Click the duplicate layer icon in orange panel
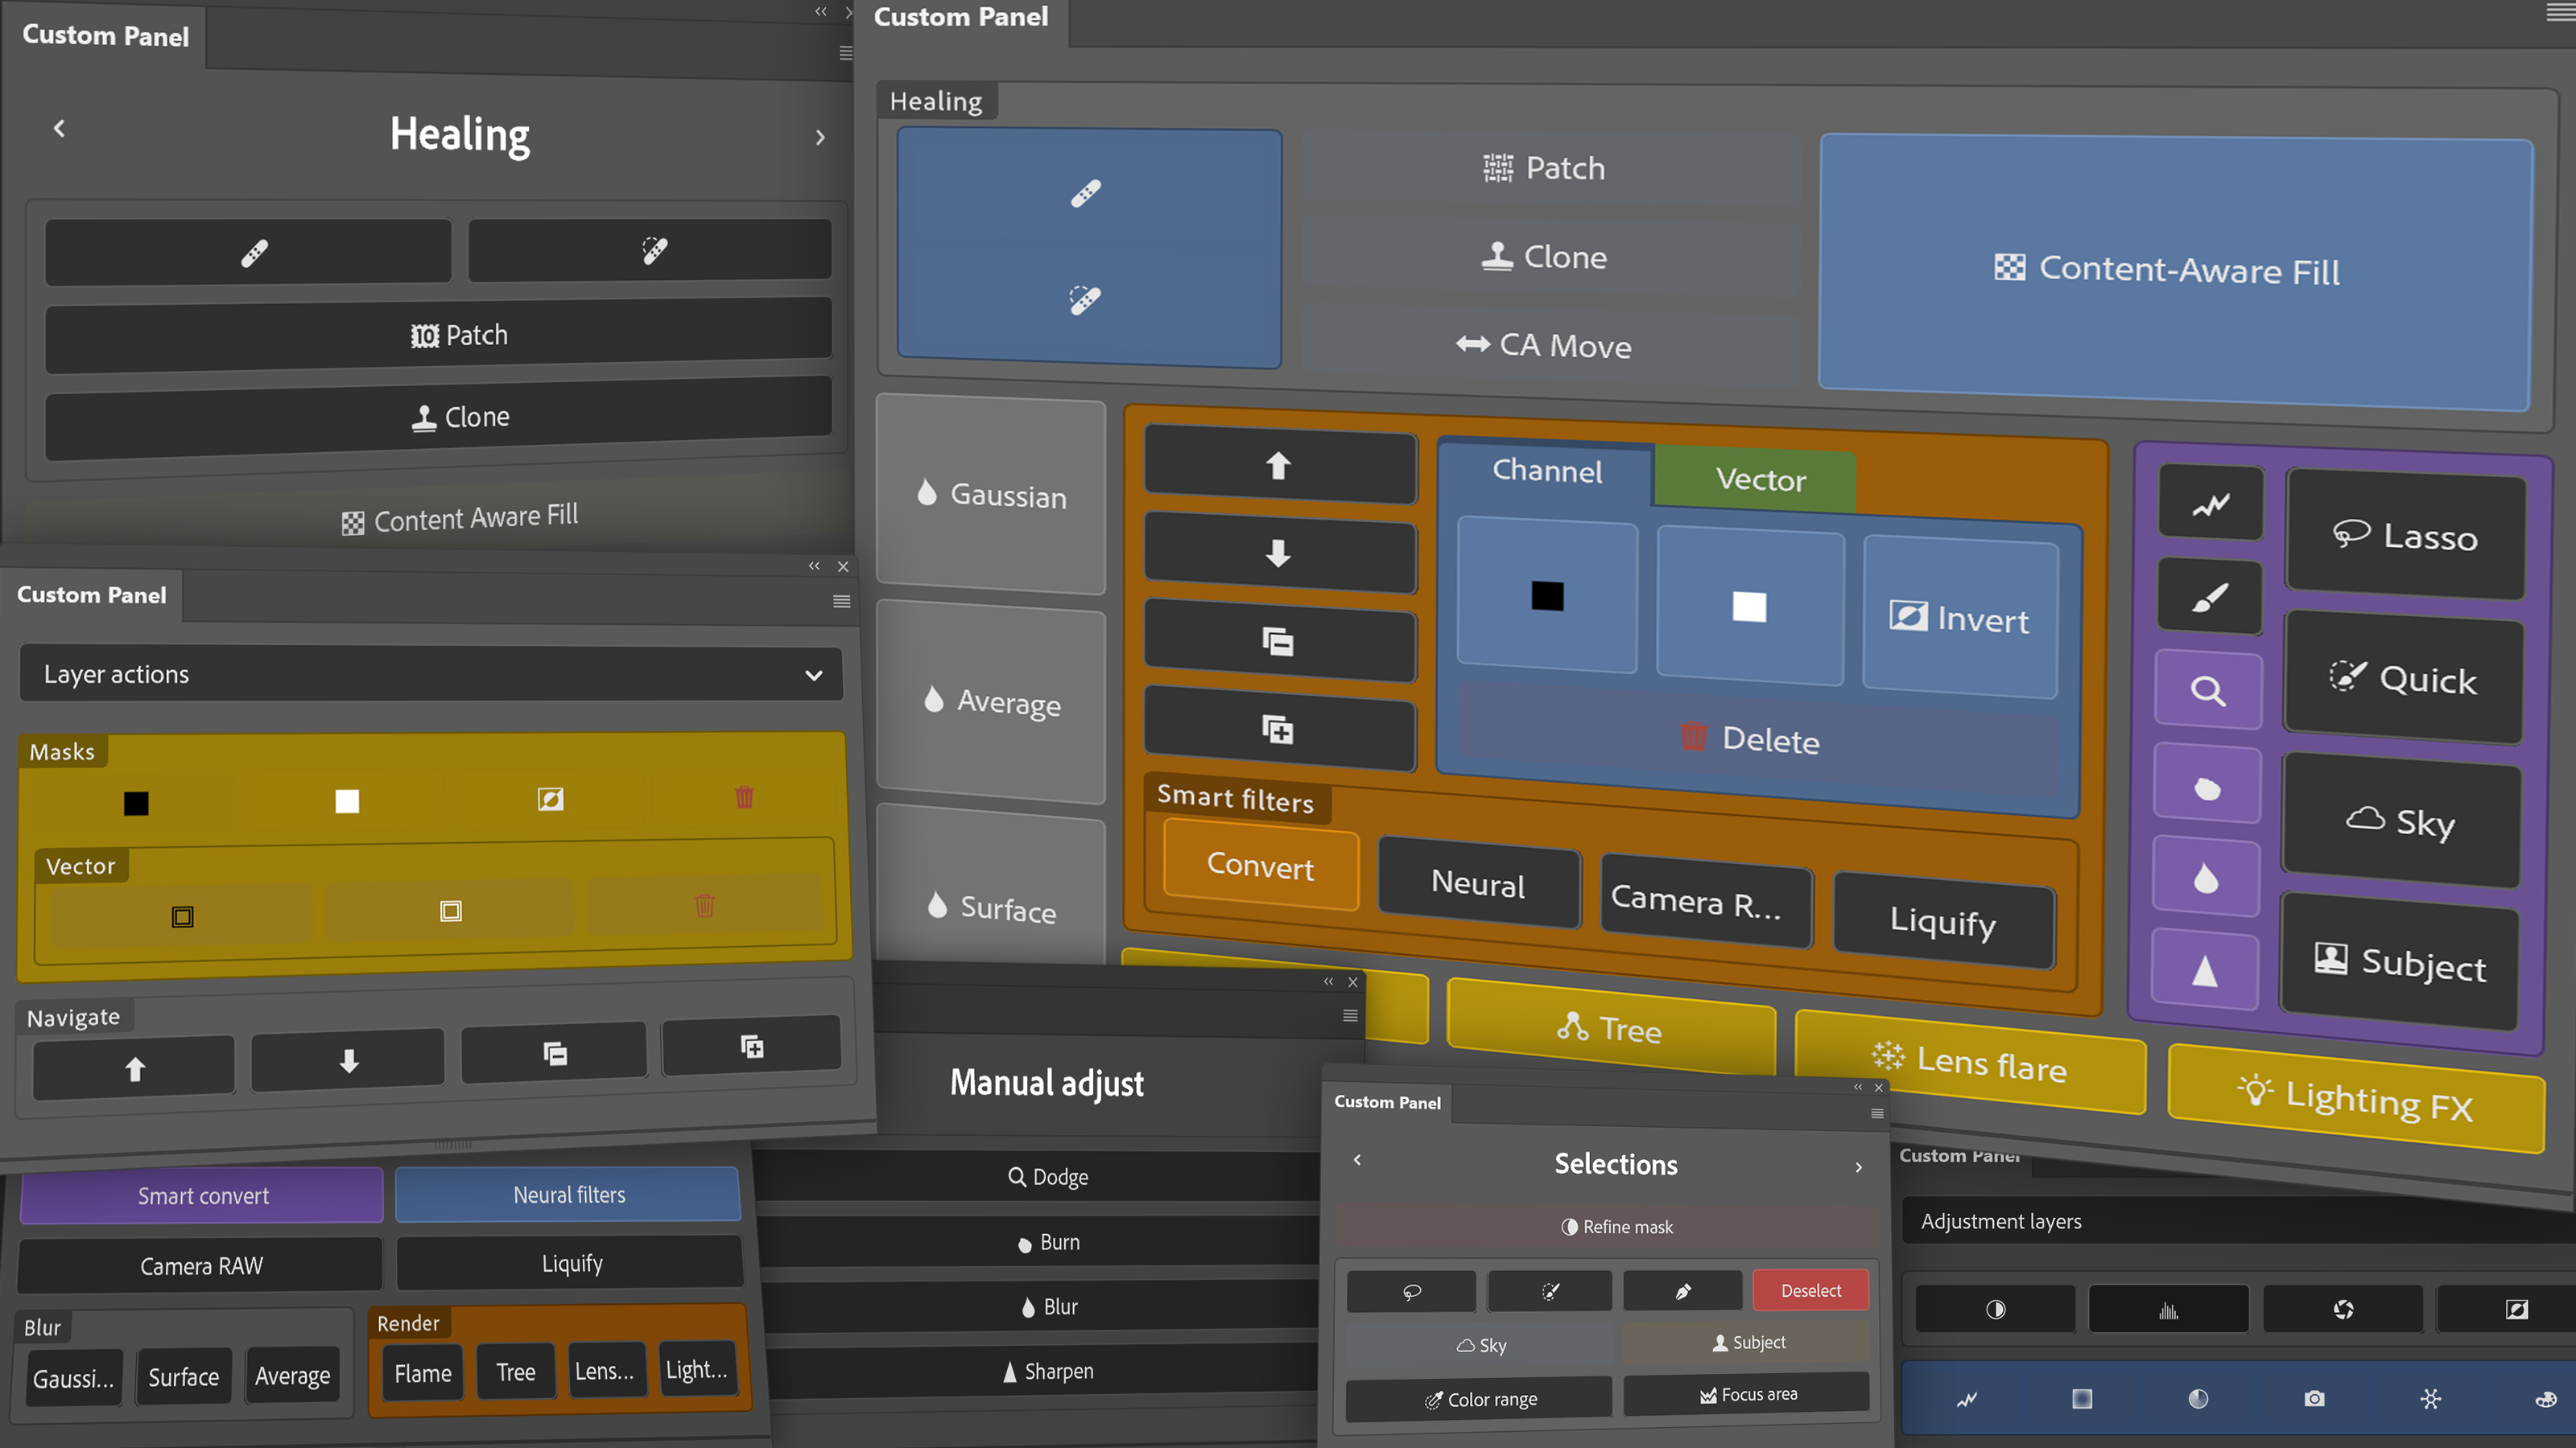2576x1448 pixels. tap(1278, 730)
